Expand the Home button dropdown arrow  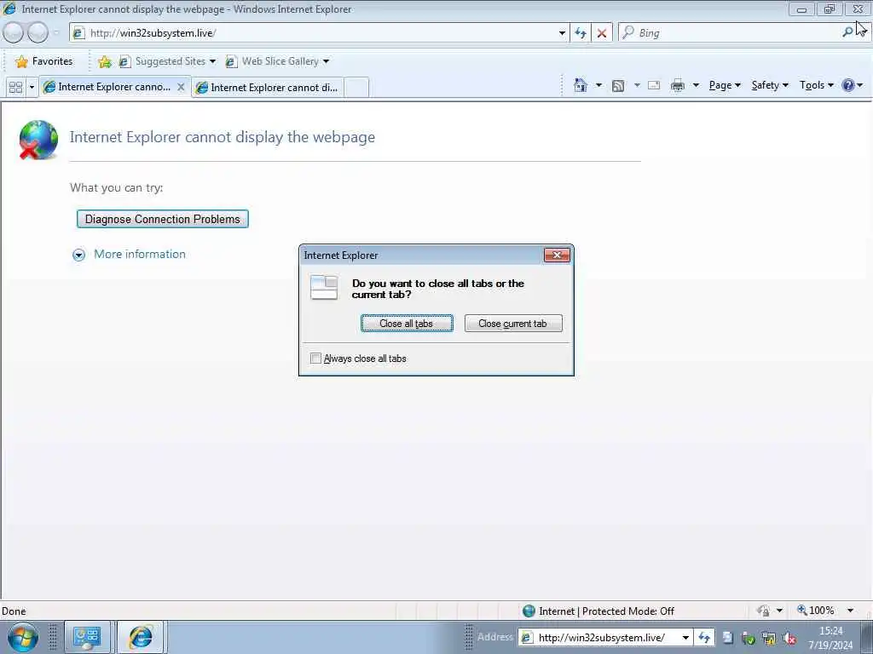(x=598, y=86)
